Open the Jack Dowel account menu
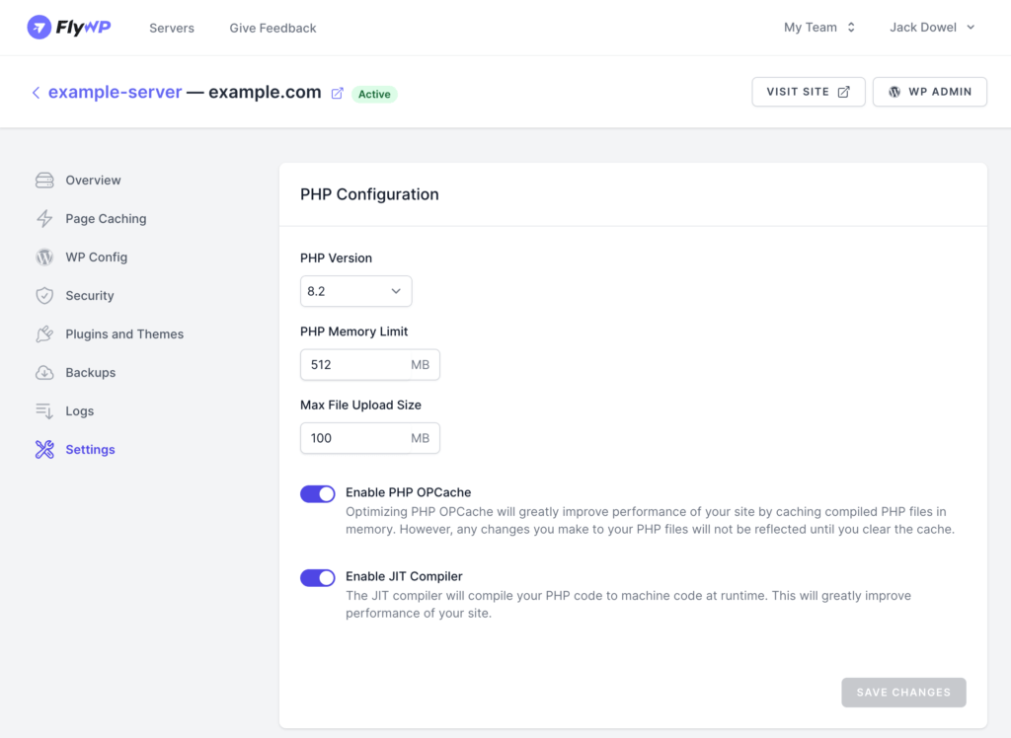Viewport: 1011px width, 738px height. tap(932, 27)
